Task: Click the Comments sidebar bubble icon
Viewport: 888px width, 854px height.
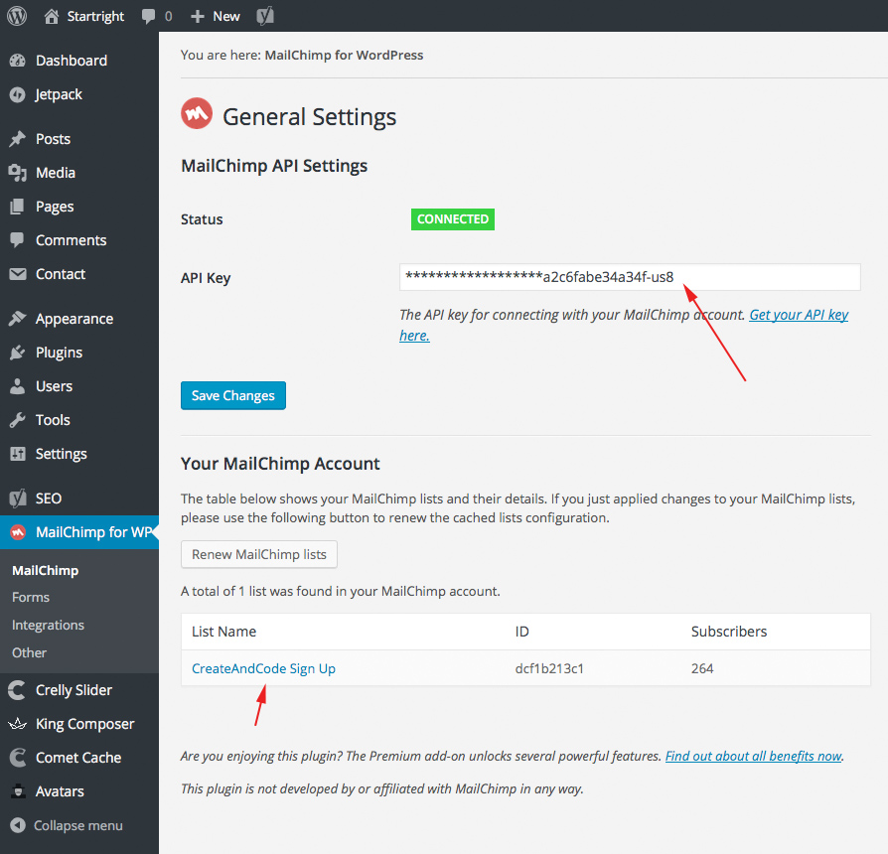Action: pos(18,240)
